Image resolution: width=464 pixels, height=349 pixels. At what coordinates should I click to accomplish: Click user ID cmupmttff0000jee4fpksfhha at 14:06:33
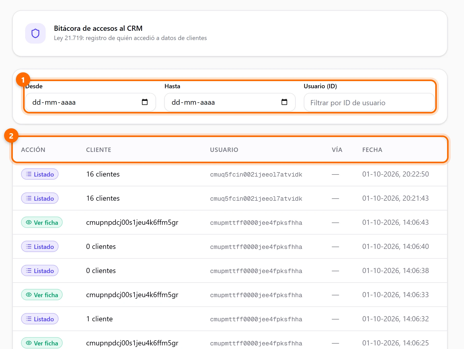coord(256,295)
